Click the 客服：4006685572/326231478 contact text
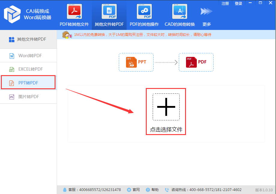The width and height of the screenshot is (276, 194). [94, 190]
